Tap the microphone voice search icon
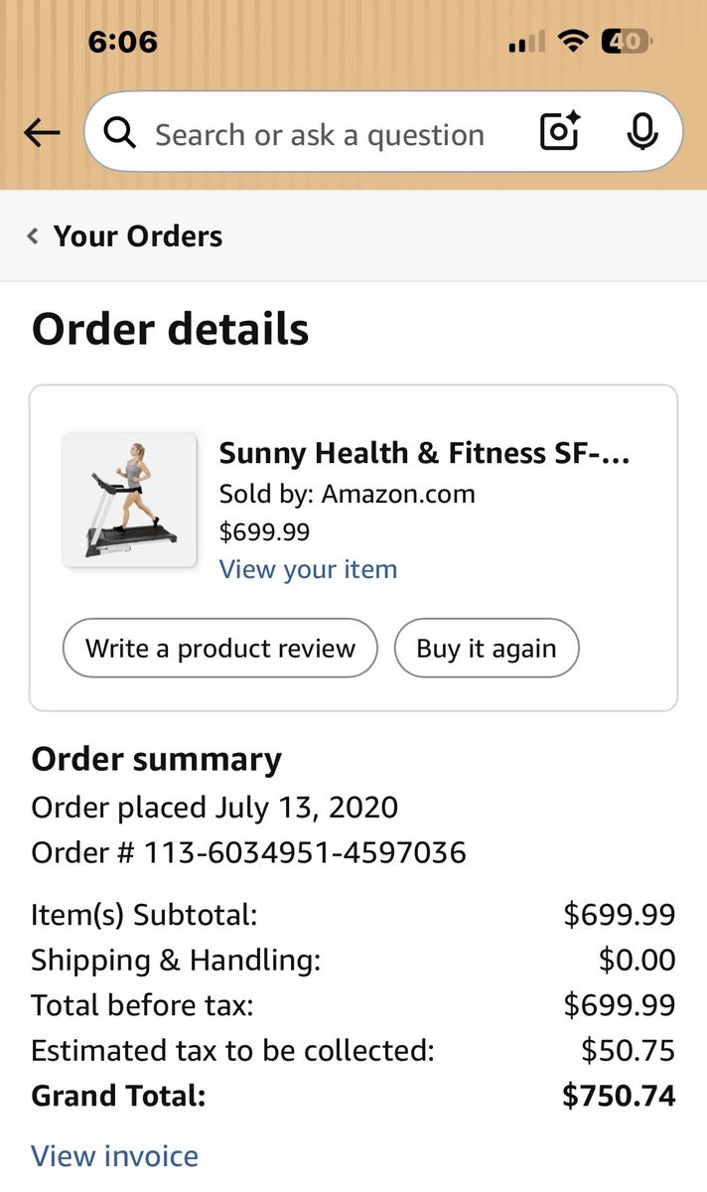This screenshot has height=1192, width=707. (x=642, y=132)
